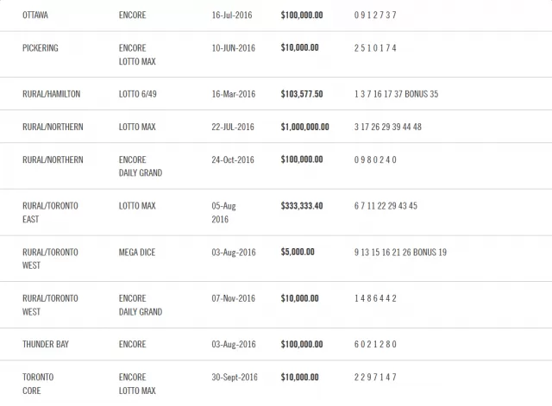Click the THUNDER BAY location
552x406 pixels.
pos(46,344)
